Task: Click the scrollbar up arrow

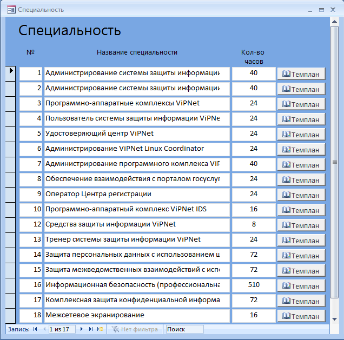Action: click(334, 22)
